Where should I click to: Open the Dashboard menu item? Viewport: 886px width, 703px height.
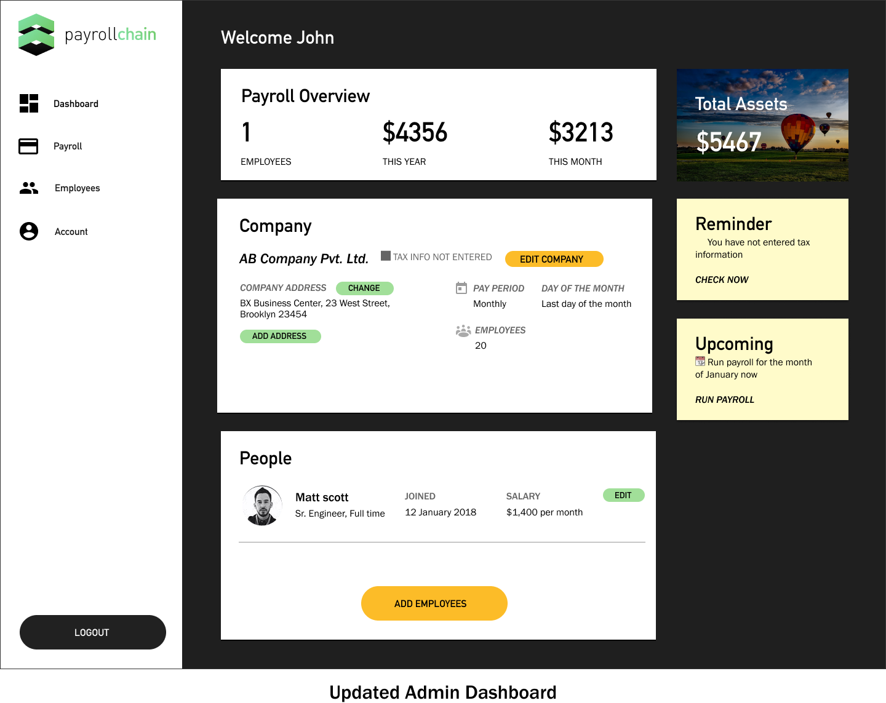tap(76, 104)
